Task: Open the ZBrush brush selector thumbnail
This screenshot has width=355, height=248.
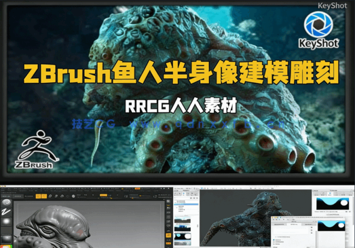Action: pyautogui.click(x=6, y=202)
